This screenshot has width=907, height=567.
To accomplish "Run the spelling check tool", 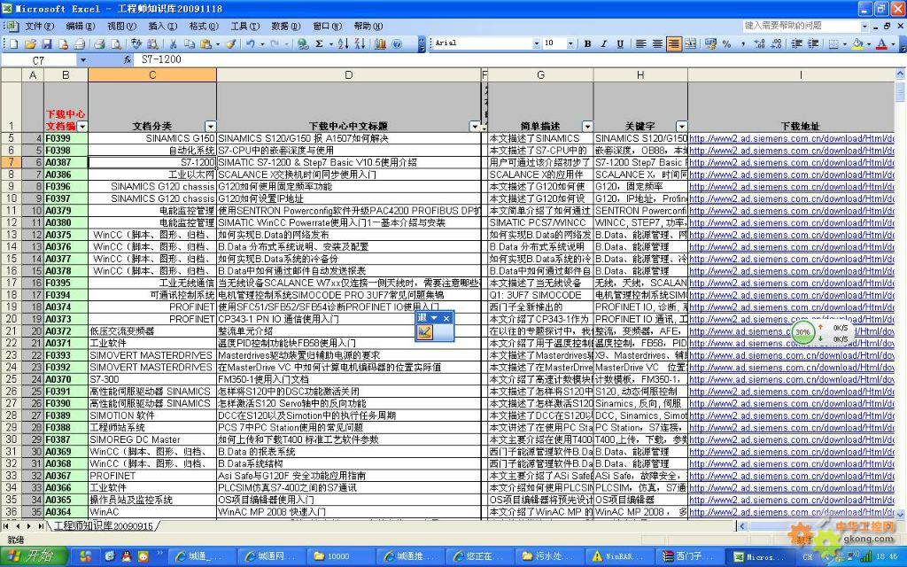I will pyautogui.click(x=136, y=43).
